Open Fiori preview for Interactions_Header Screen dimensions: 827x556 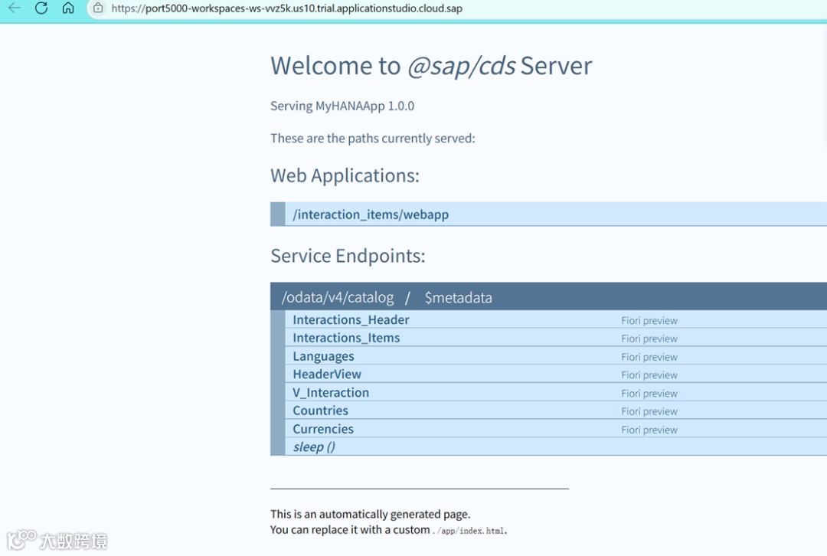pyautogui.click(x=649, y=320)
